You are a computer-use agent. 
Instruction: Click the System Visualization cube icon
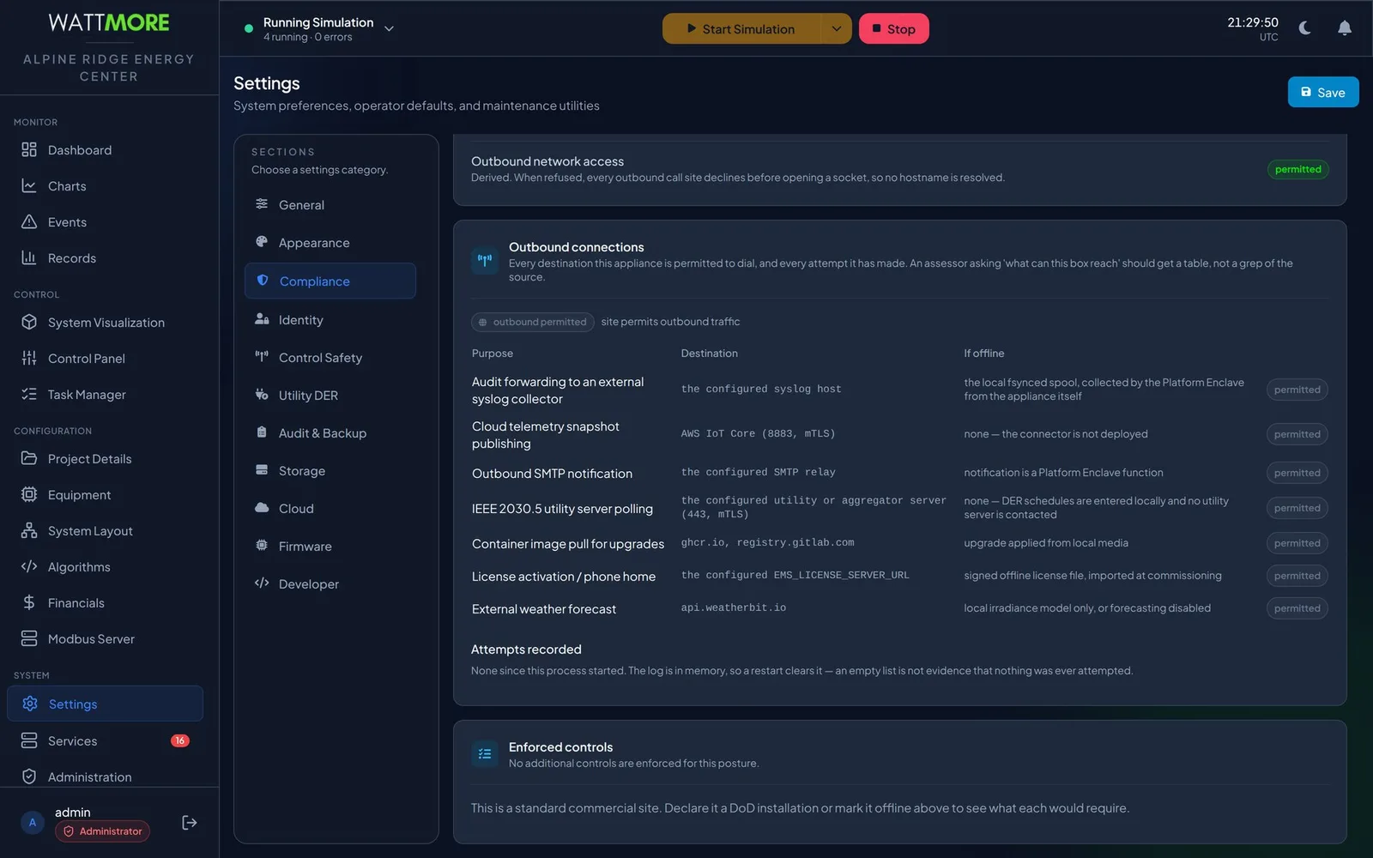click(x=29, y=323)
